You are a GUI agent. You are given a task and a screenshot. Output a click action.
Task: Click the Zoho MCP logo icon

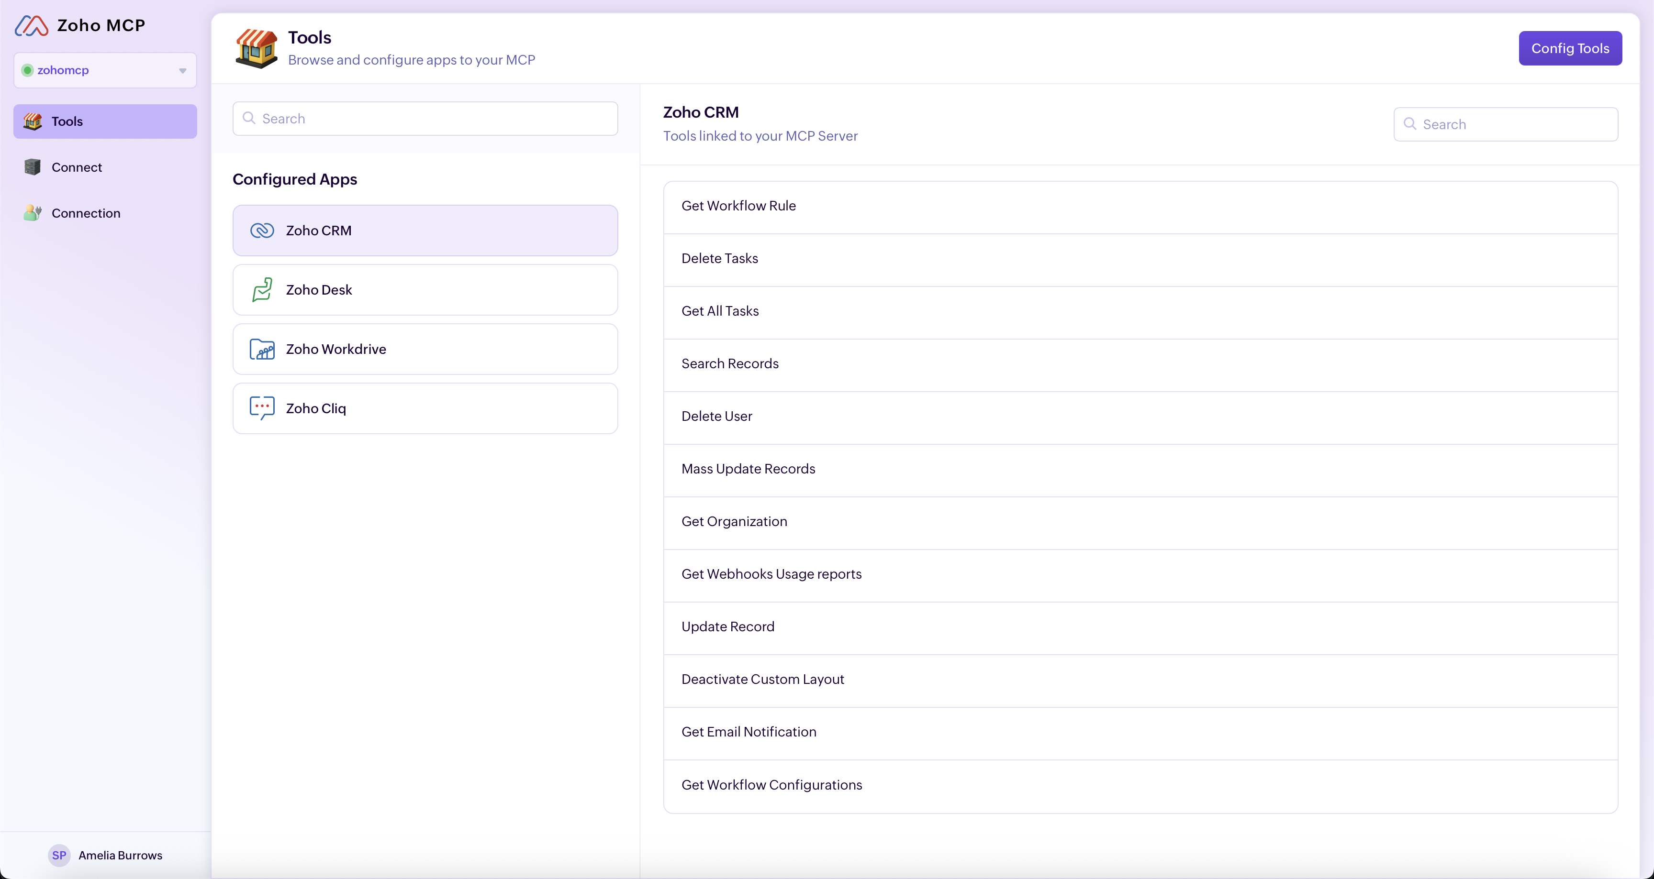32,26
